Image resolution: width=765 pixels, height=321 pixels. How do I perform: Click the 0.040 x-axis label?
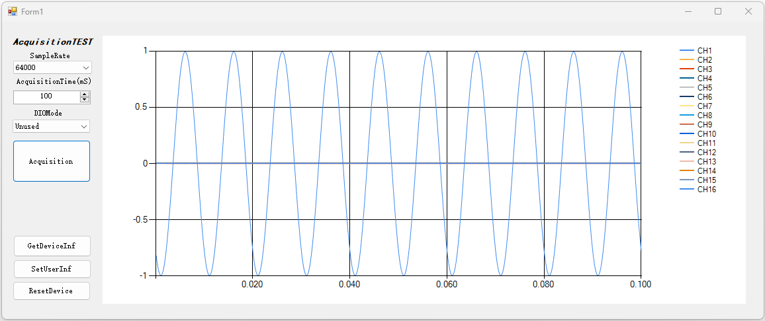click(349, 284)
